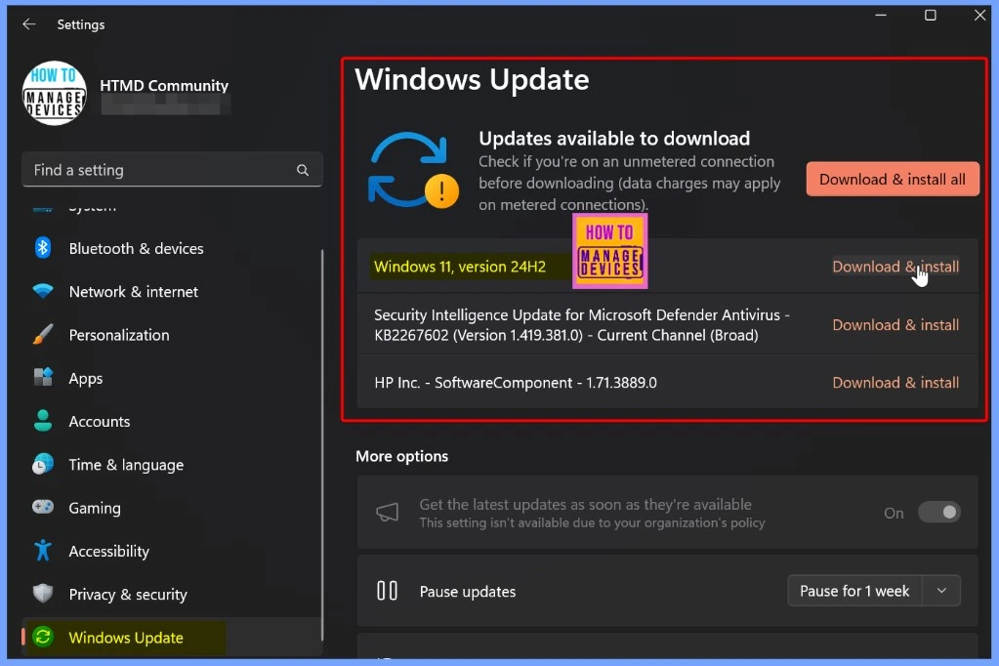Click the Security Intelligence Update KB2267602 text
Viewport: 999px width, 666px height.
click(x=582, y=324)
